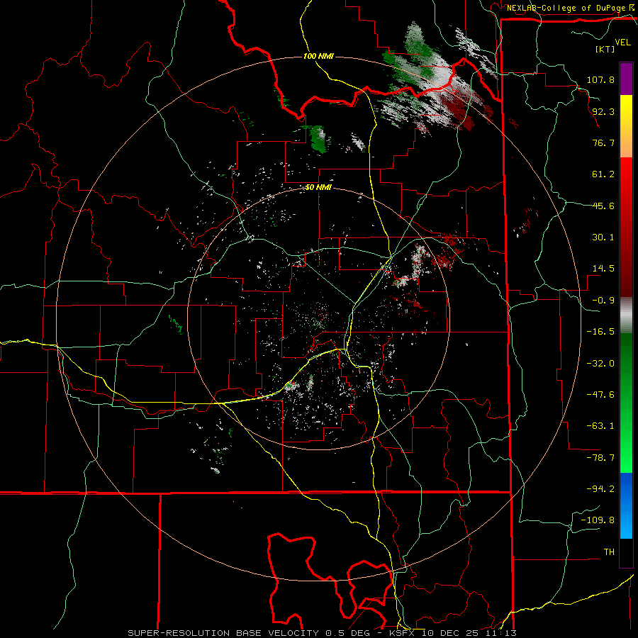Click the -16.5 legend value
Viewport: 638px width, 638px height.
click(x=600, y=332)
